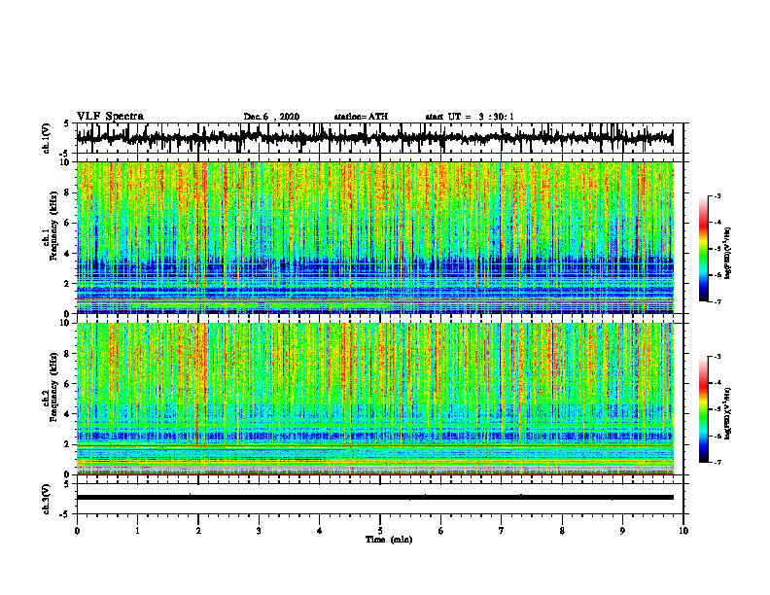Click the "-3" label on ch.1 color bar
Screen dimensions: 770x595
[717, 195]
